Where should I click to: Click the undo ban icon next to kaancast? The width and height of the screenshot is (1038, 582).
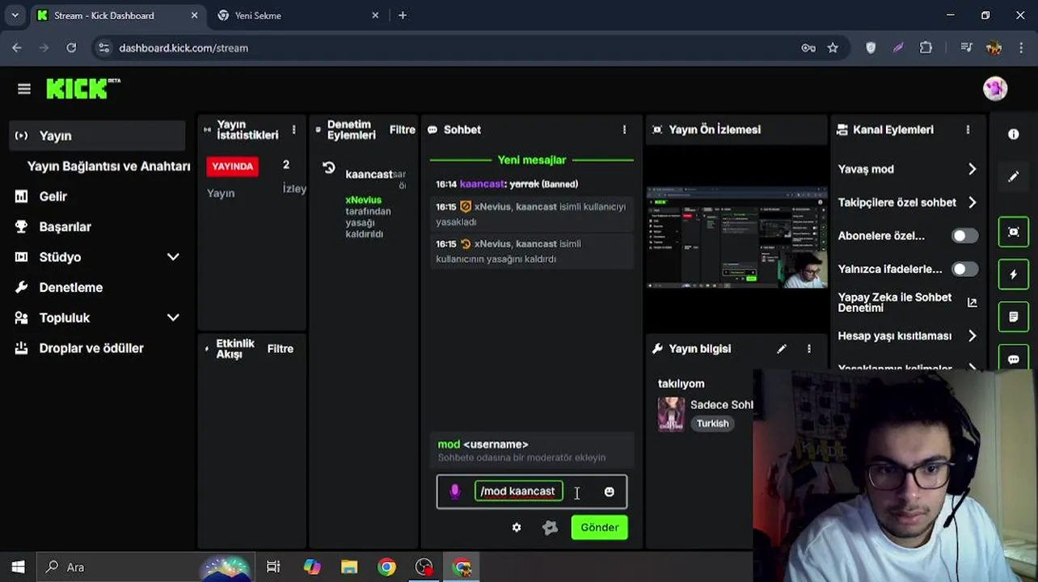tap(328, 168)
